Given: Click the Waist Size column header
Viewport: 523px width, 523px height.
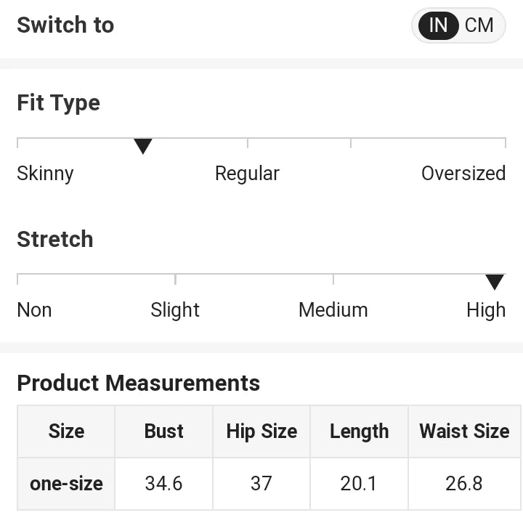Looking at the screenshot, I should point(464,431).
